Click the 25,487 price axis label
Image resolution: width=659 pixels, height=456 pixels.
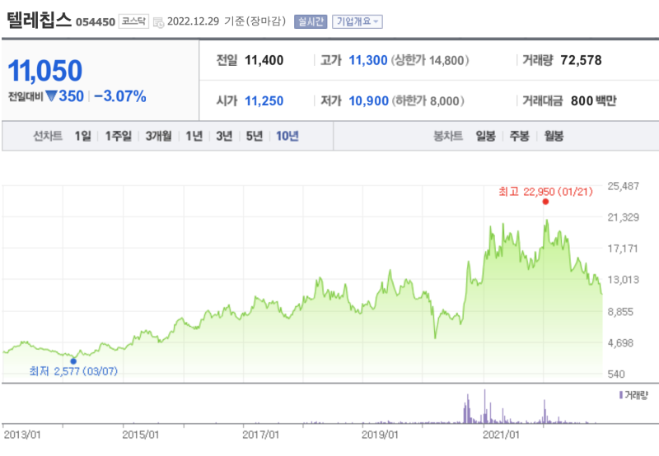pyautogui.click(x=624, y=186)
